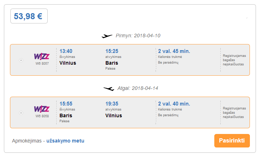Click the 15:55 departure time from Baris
Viewport: 262px width, 156px height.
click(66, 104)
